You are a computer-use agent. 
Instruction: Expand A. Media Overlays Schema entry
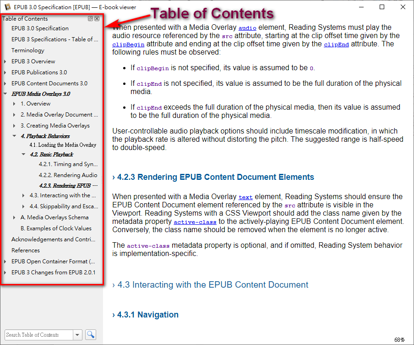click(14, 217)
